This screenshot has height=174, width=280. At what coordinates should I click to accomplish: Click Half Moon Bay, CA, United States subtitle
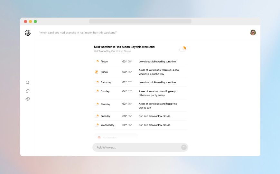113,51
